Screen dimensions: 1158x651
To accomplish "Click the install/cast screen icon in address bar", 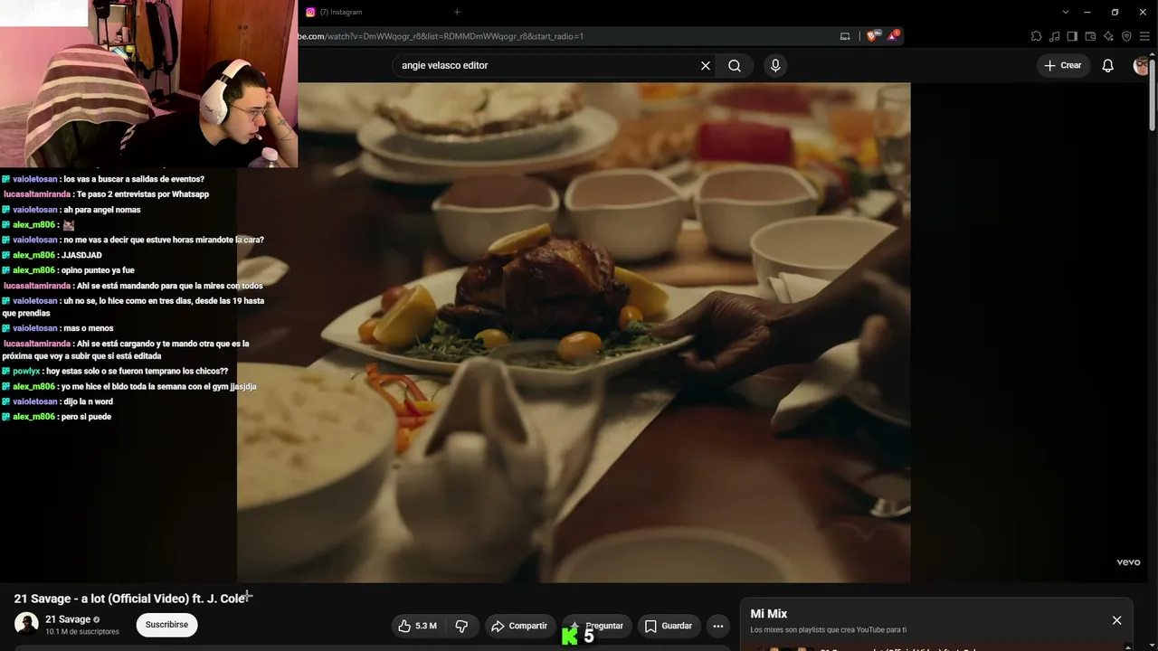I will point(845,36).
